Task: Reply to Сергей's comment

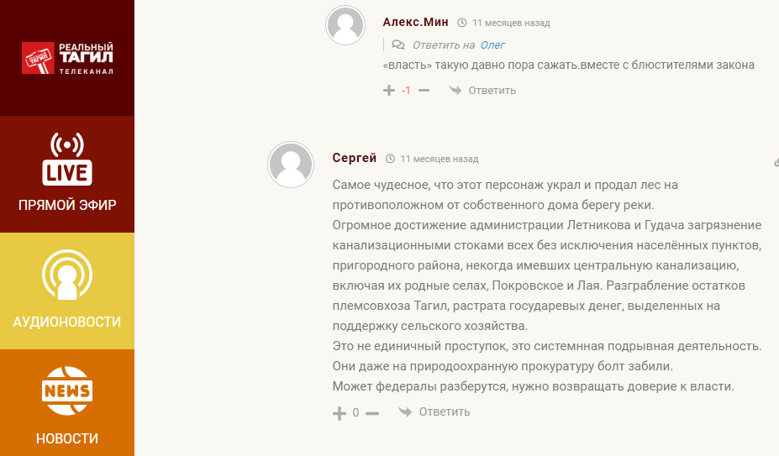Action: [444, 411]
